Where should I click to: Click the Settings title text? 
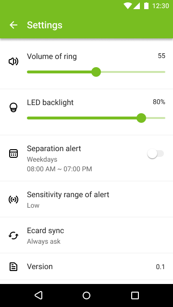coord(45,25)
